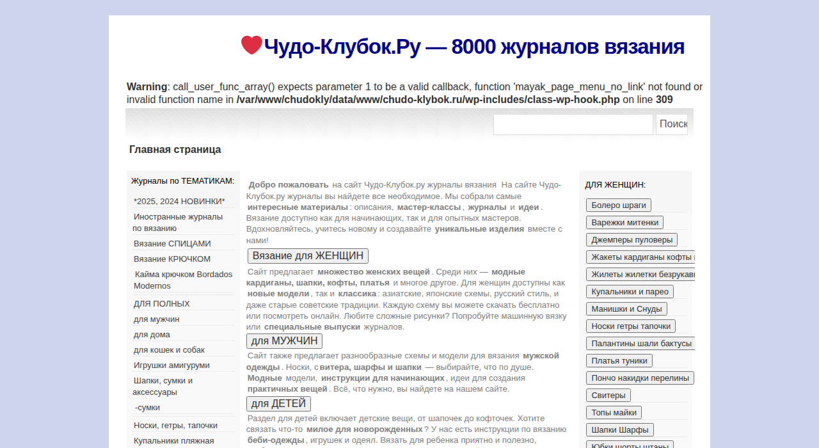Open Игрушки амигуруми category
This screenshot has width=819, height=448.
click(171, 365)
